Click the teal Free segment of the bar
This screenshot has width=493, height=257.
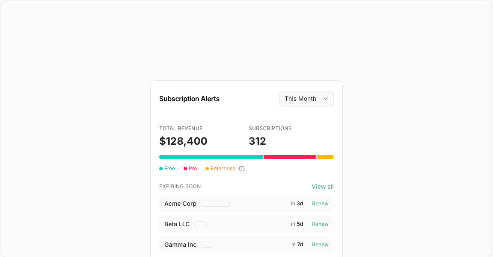(211, 157)
